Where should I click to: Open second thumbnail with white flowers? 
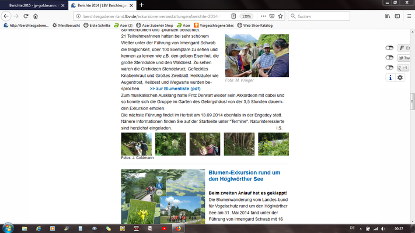[170, 144]
